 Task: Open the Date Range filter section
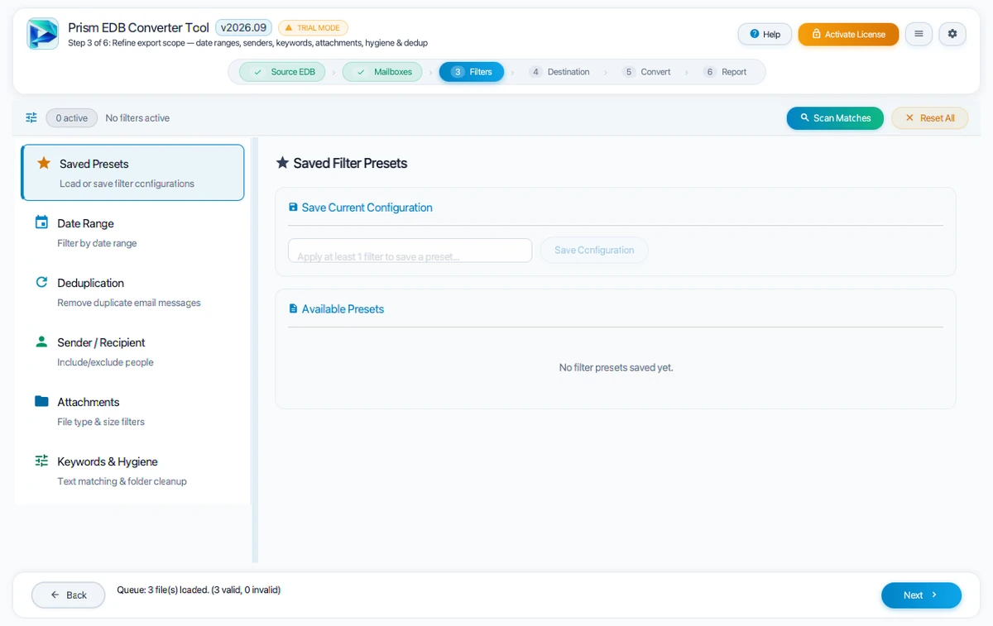tap(132, 232)
